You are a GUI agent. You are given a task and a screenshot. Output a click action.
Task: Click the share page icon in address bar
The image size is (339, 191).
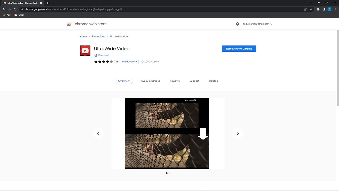pyautogui.click(x=305, y=9)
